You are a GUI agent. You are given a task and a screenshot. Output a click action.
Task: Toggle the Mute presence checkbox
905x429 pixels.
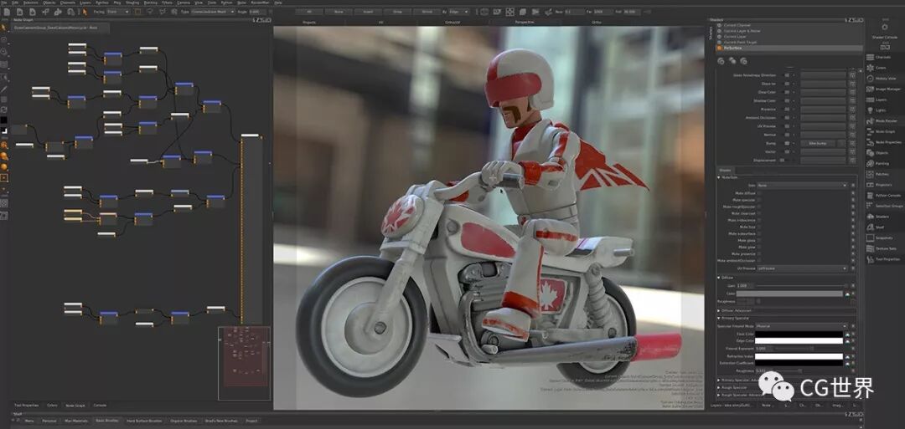(x=759, y=253)
